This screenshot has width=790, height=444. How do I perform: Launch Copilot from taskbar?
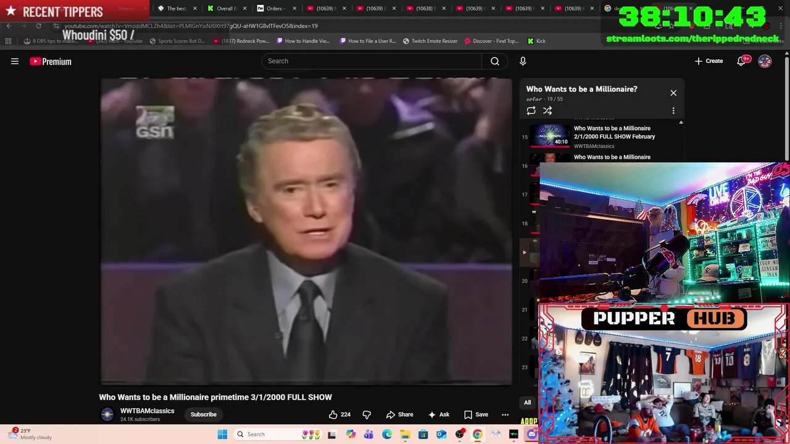[351, 435]
